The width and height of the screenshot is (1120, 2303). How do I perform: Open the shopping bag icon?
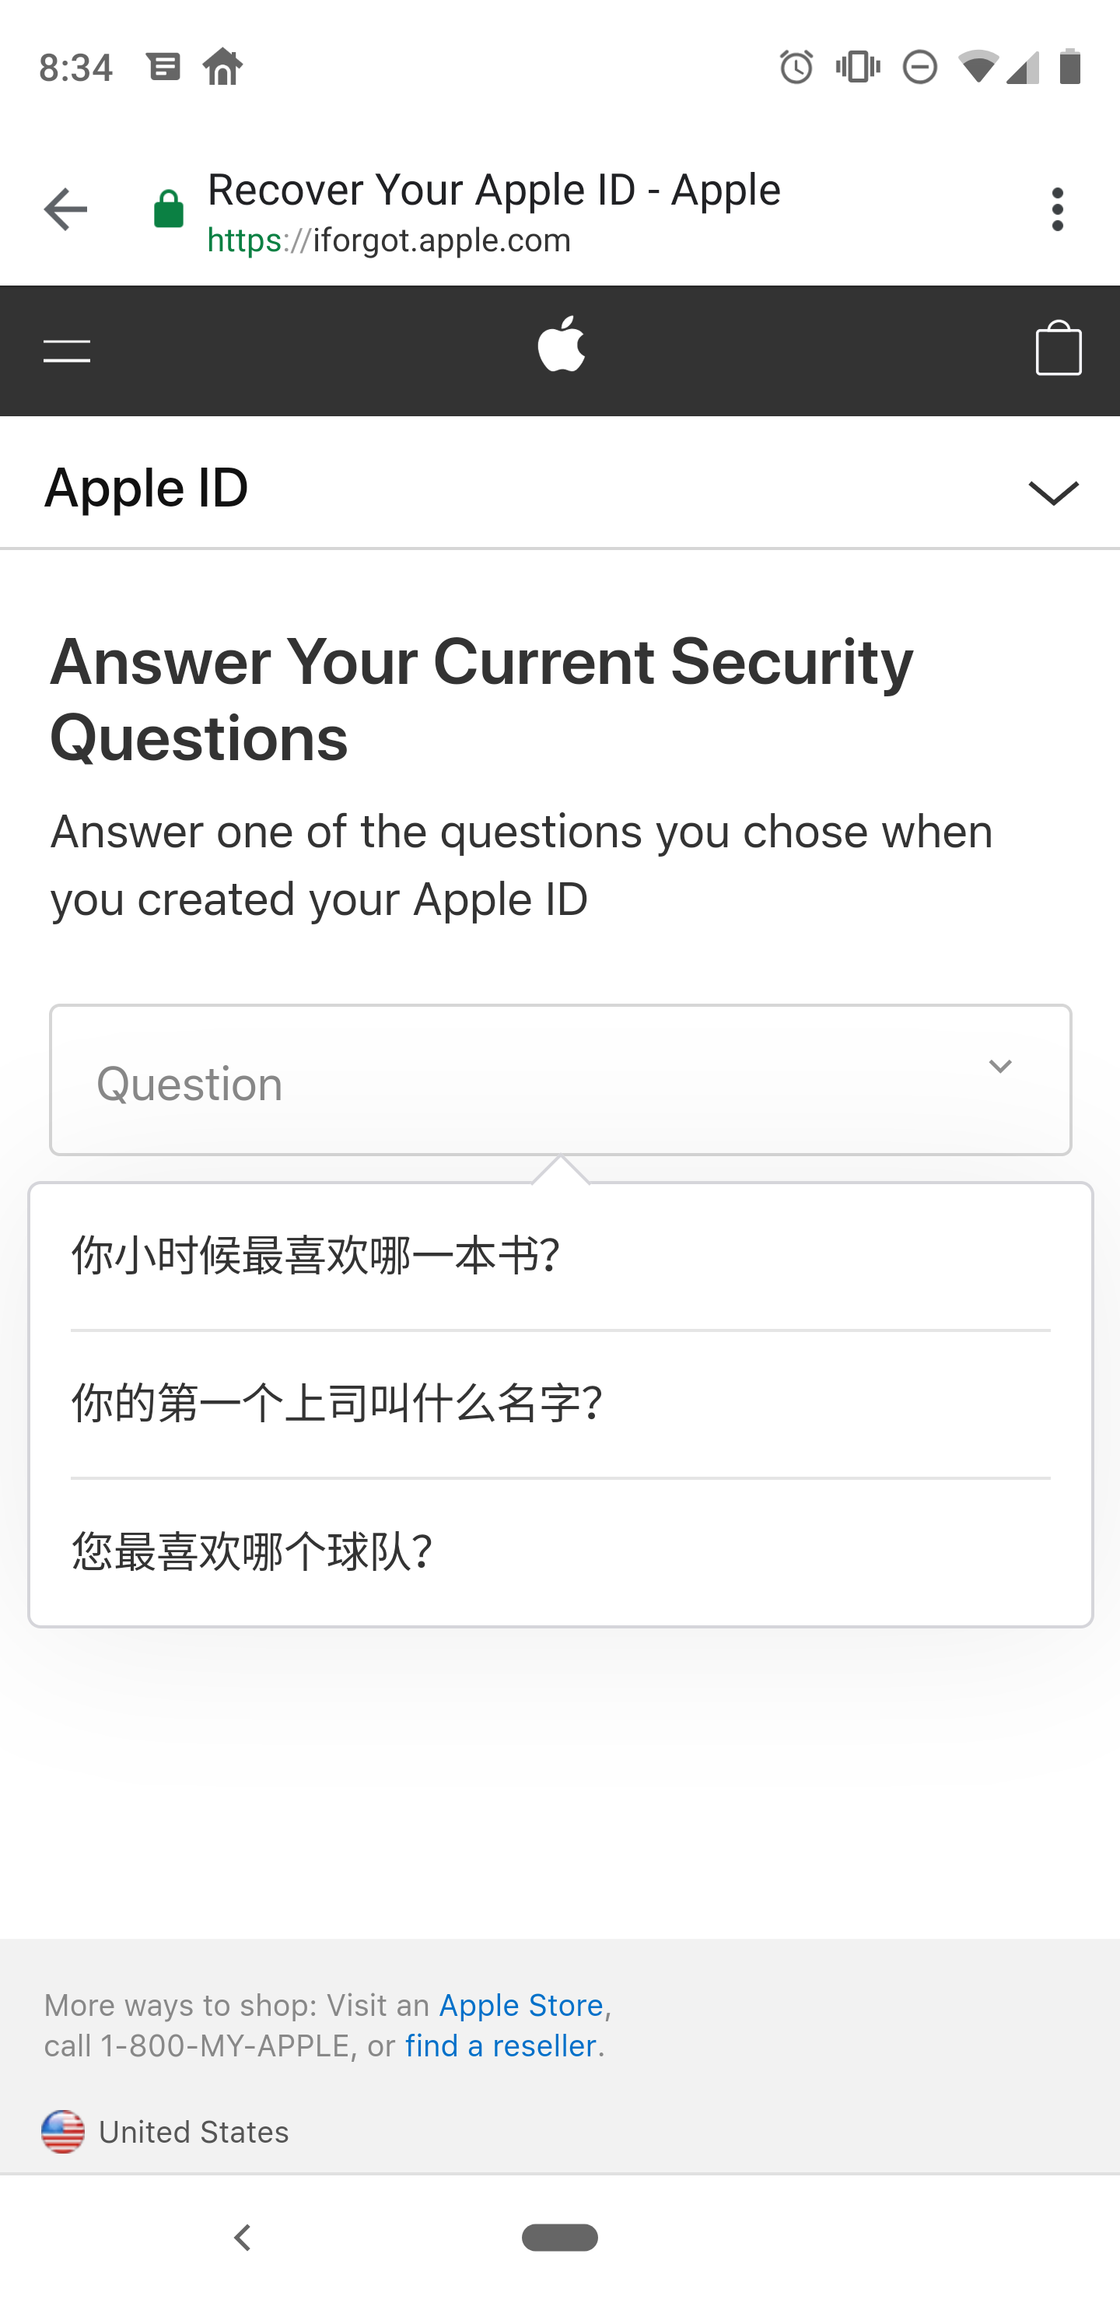[1059, 348]
